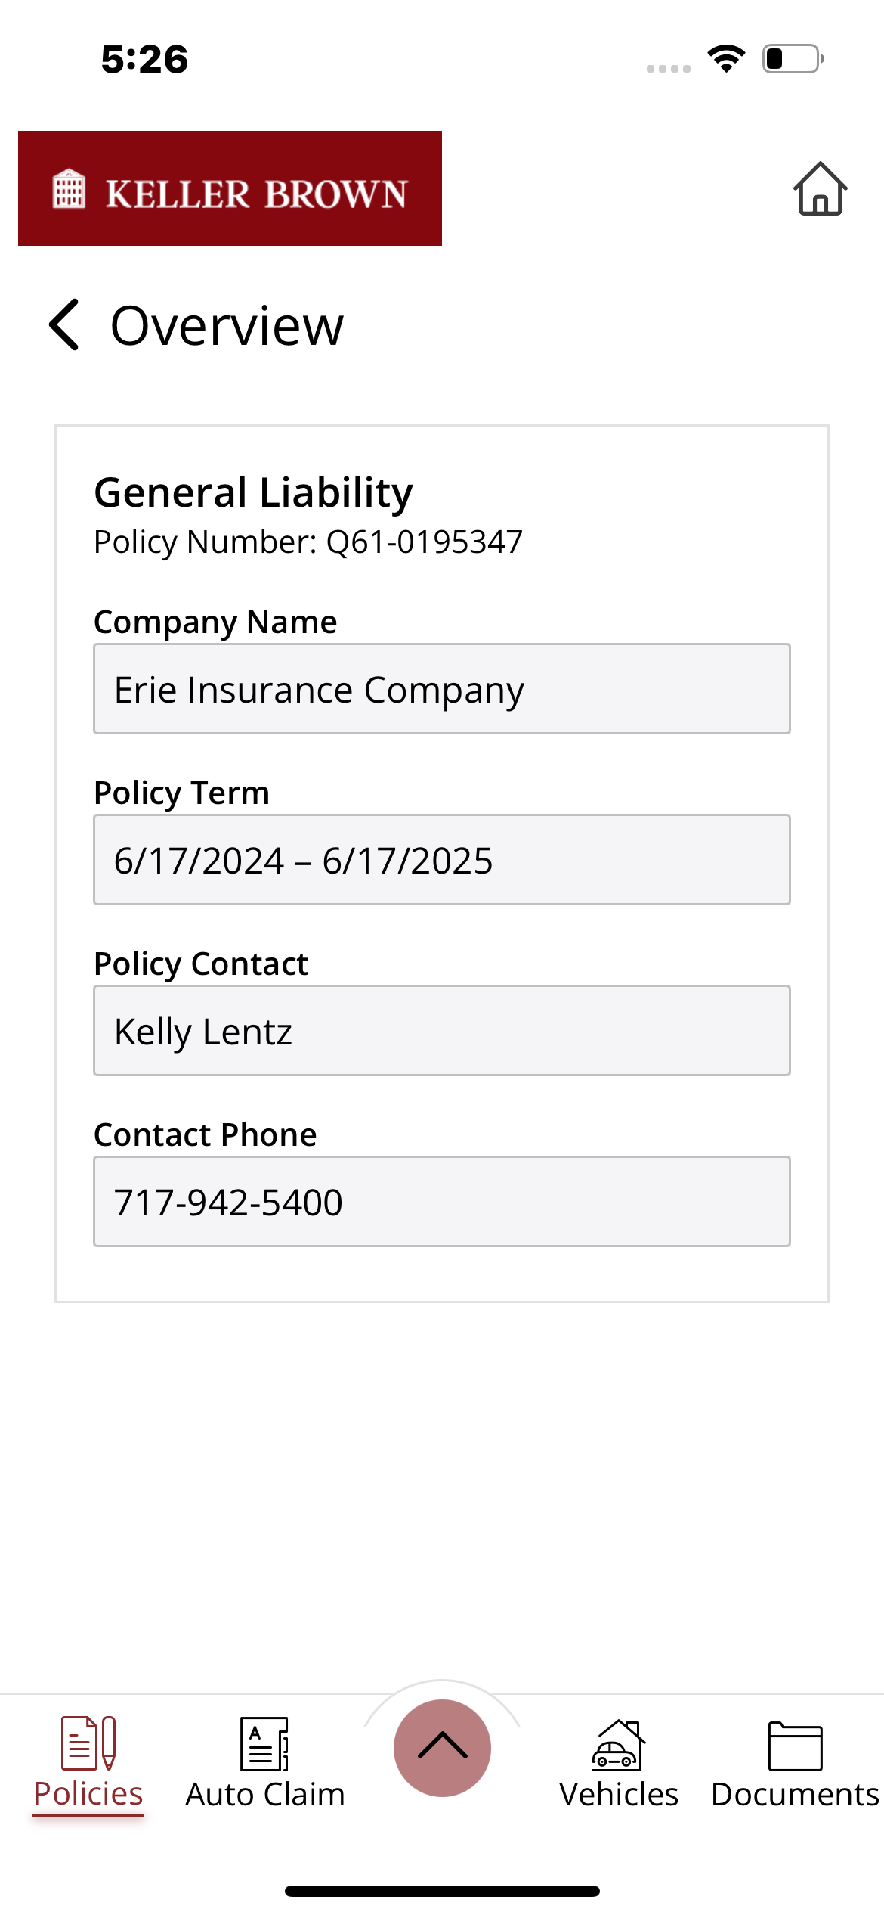Tap the Keller Brown logo banner

click(230, 188)
